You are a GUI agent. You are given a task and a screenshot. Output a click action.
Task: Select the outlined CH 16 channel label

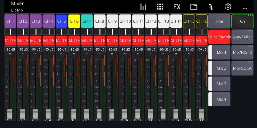202,21
